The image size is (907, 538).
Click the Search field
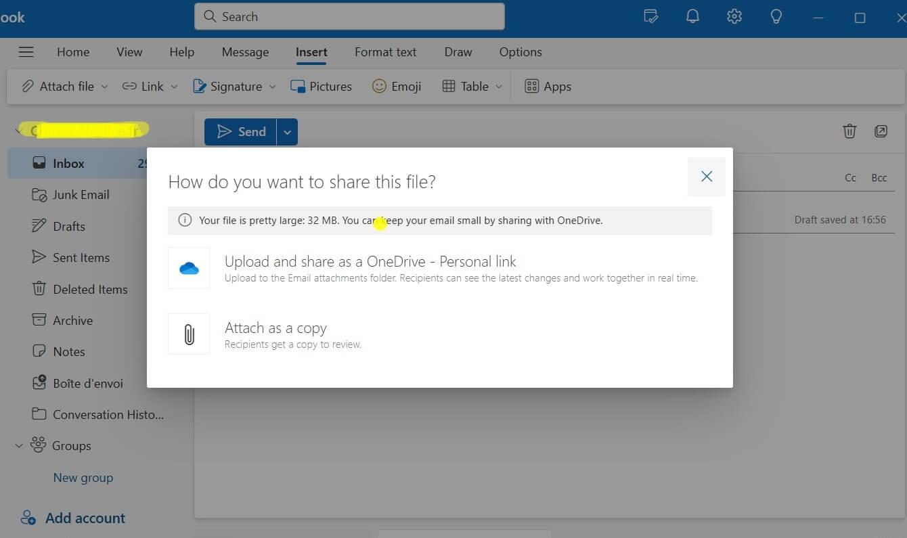[349, 16]
